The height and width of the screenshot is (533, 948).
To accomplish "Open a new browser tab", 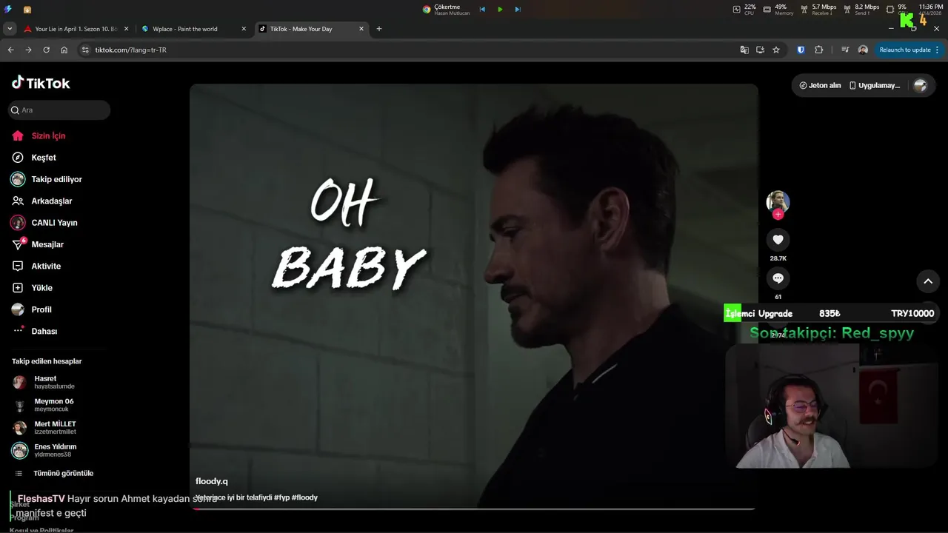I will pyautogui.click(x=379, y=29).
